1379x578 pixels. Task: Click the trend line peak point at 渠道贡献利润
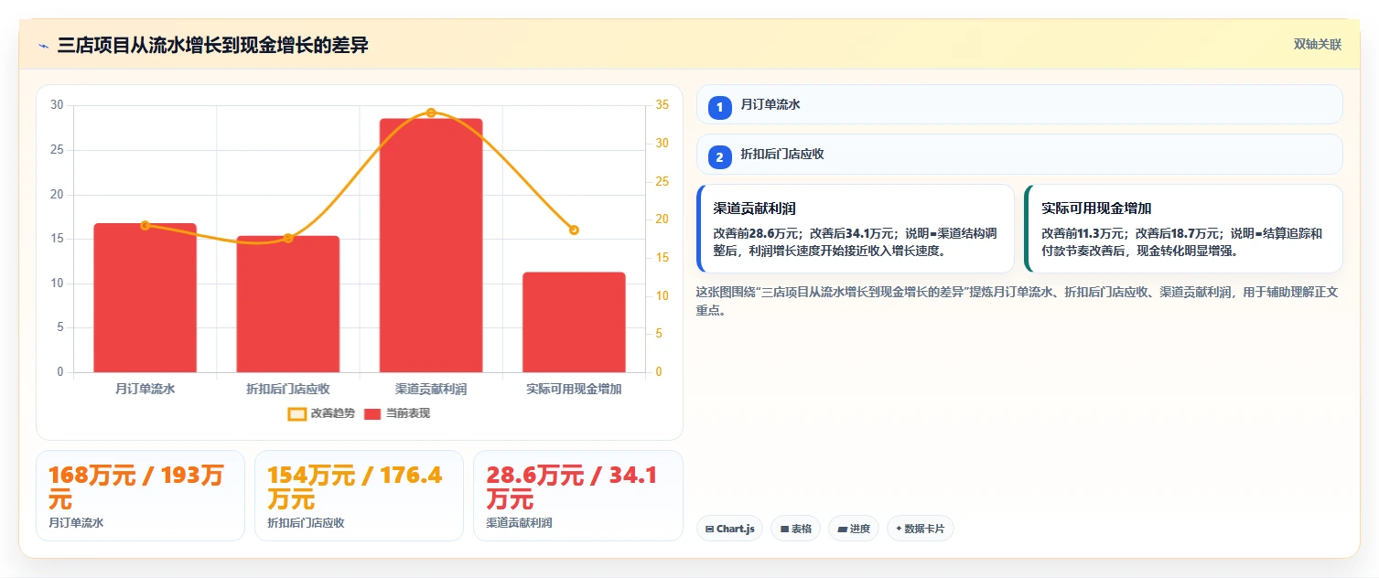[x=431, y=112]
